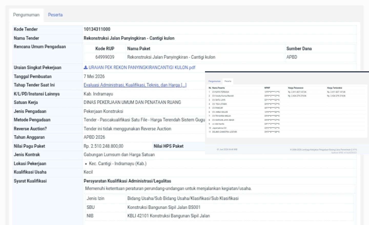This screenshot has width=369, height=225.
Task: Select the large Pengumuman tab
Action: coord(26,15)
